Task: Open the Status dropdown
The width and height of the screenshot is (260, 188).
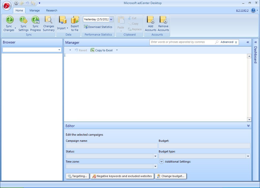Action: (155, 156)
